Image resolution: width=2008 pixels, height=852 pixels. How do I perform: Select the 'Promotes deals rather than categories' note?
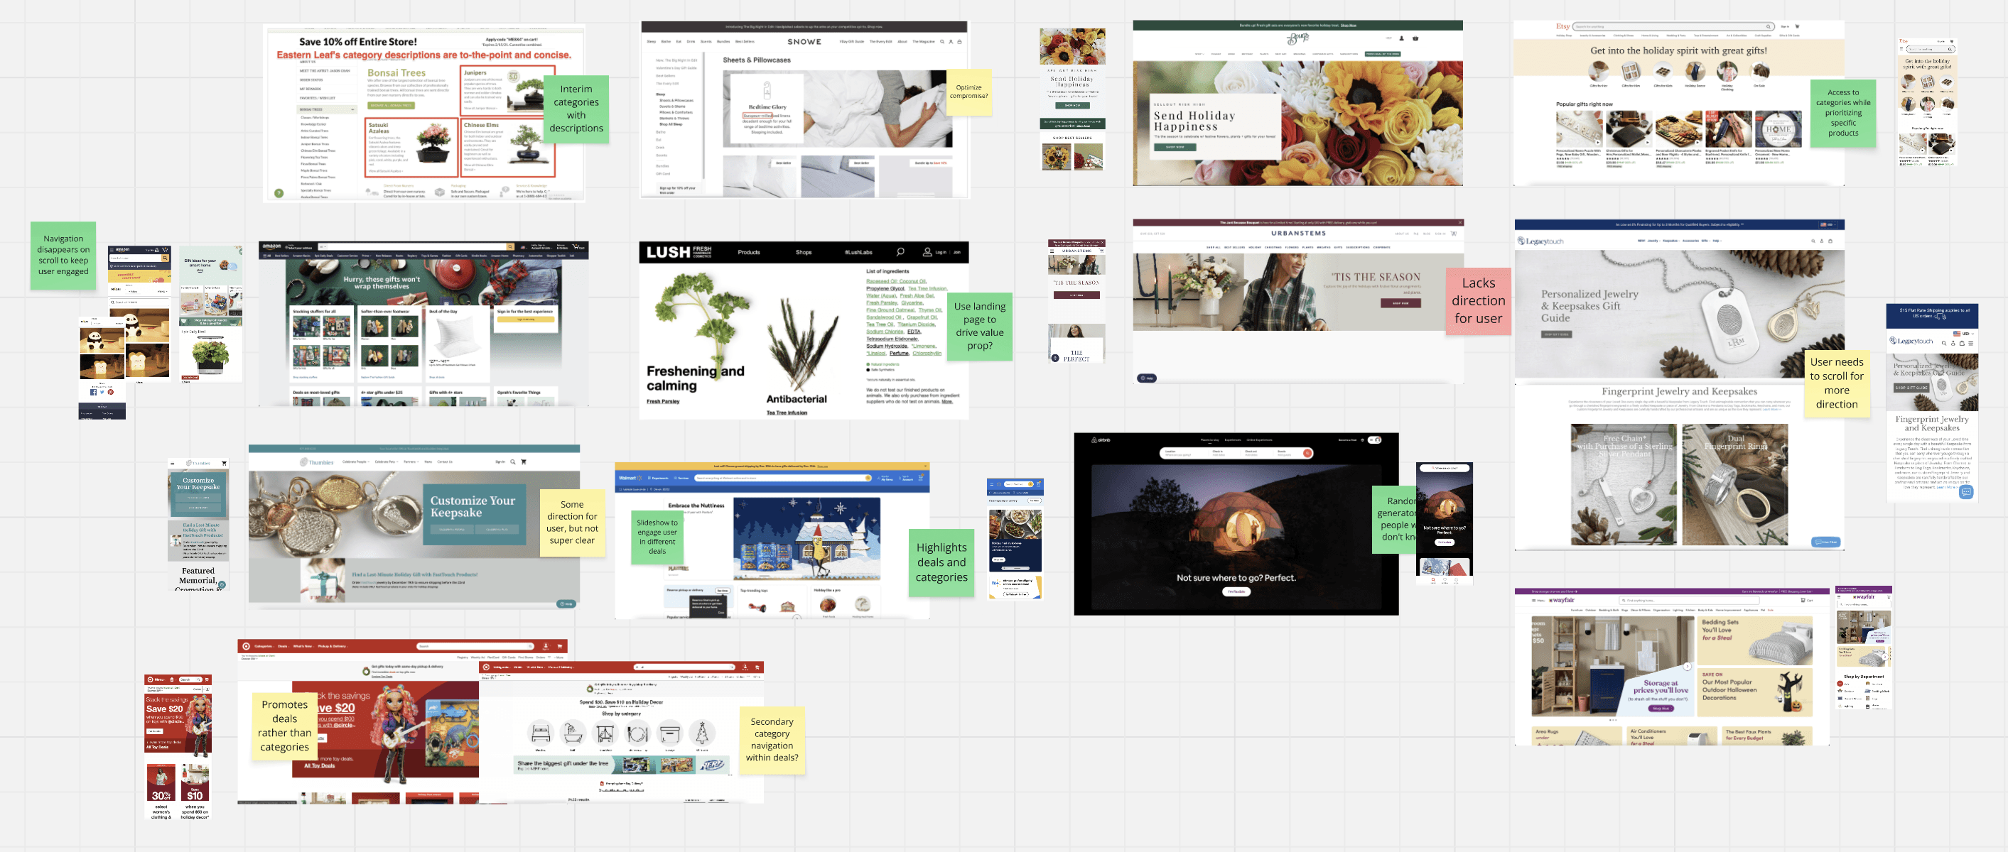(x=284, y=725)
